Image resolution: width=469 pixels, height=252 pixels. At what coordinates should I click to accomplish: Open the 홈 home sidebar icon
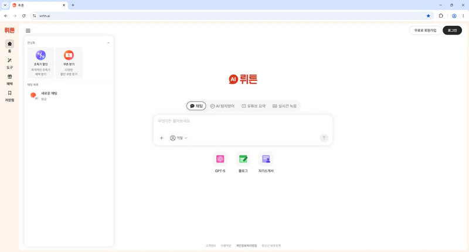pos(9,44)
